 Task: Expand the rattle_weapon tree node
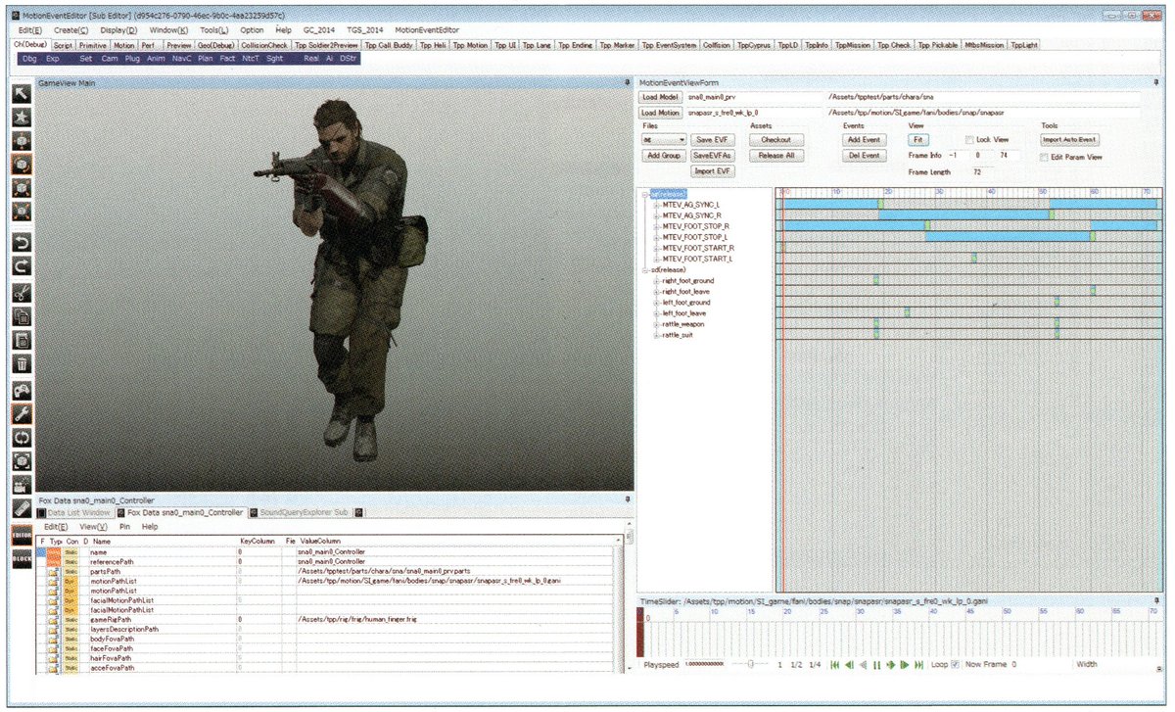[656, 324]
